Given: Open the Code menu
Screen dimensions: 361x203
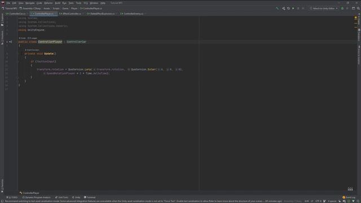Looking at the screenshot, I should (x=39, y=3).
